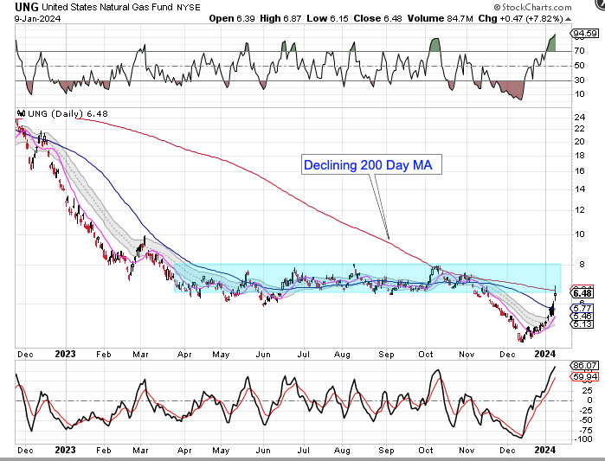Click the UNG ticker symbol in header
The width and height of the screenshot is (605, 461).
pos(16,8)
